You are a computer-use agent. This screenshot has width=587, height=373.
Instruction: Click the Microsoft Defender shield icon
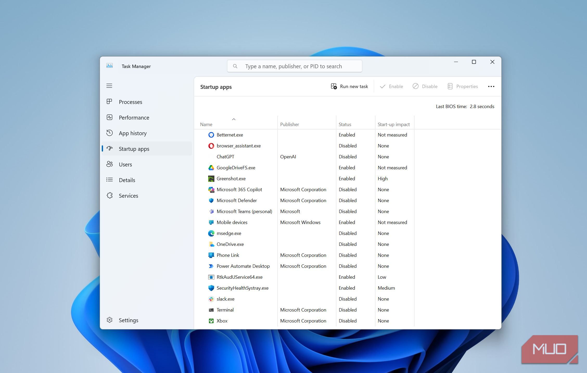coord(211,201)
